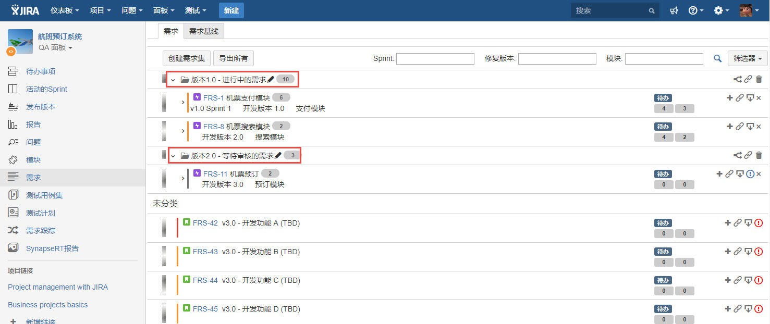This screenshot has height=324, width=770.
Task: Click 创建需求集 button
Action: point(187,58)
